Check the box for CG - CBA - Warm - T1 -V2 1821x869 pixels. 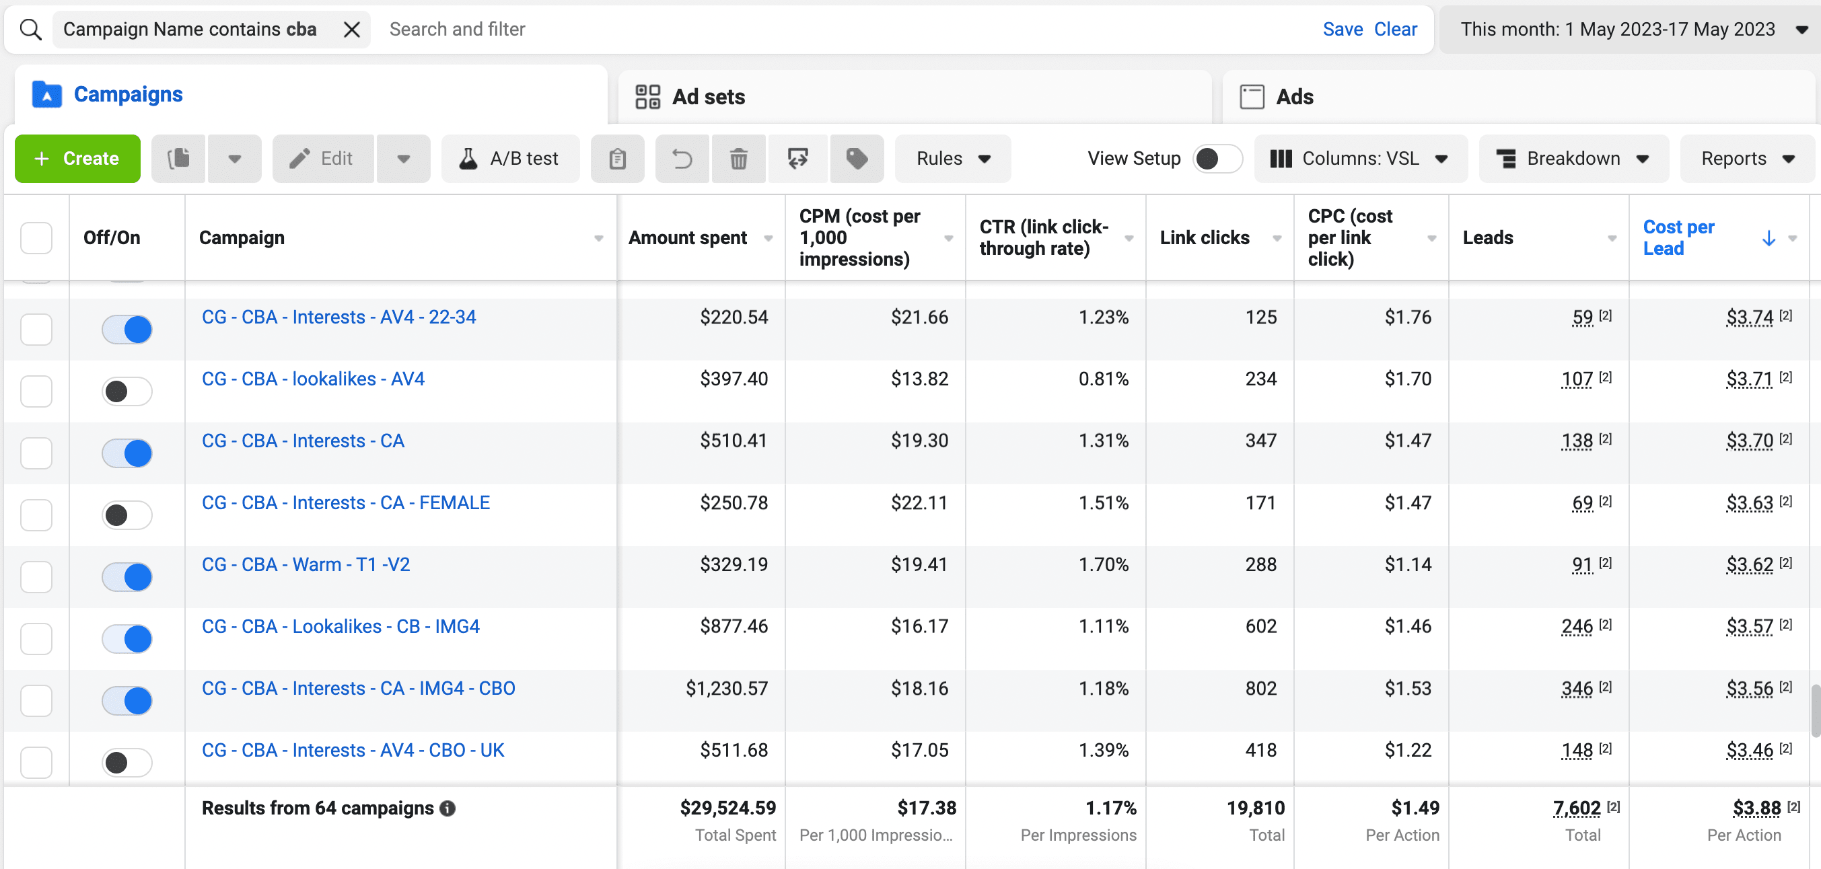click(36, 576)
